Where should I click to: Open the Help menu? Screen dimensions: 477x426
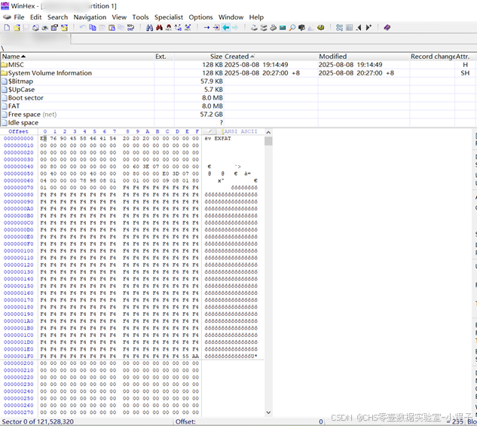click(256, 17)
